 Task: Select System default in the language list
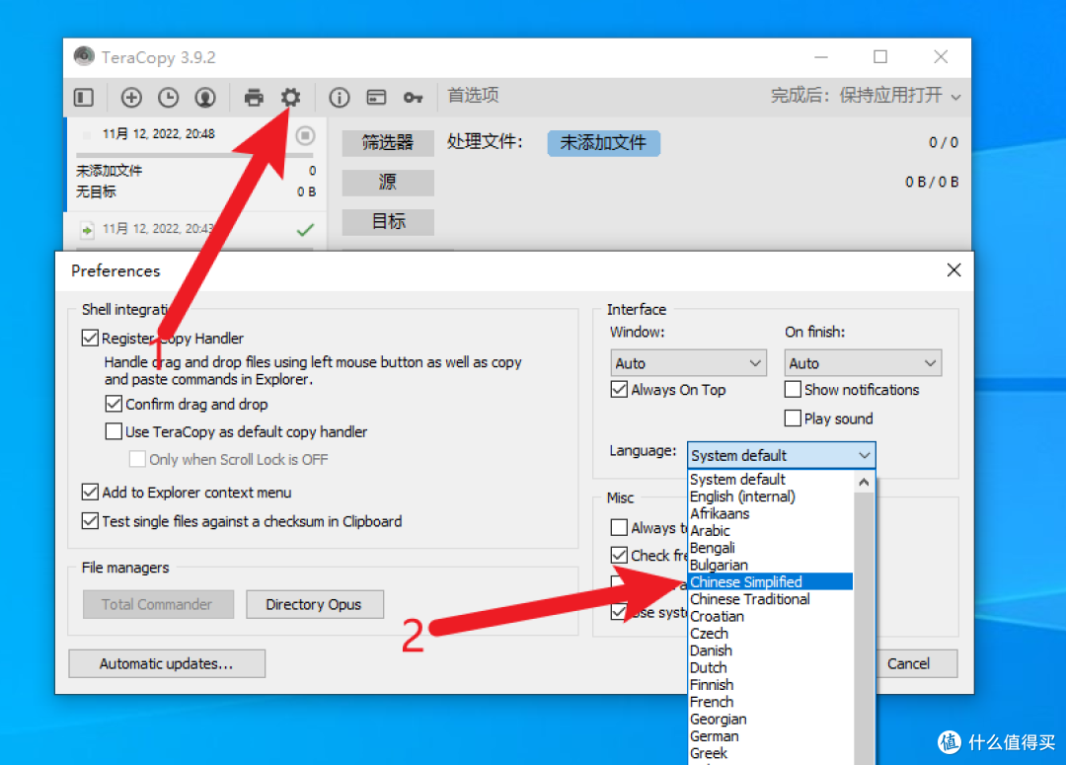click(770, 480)
